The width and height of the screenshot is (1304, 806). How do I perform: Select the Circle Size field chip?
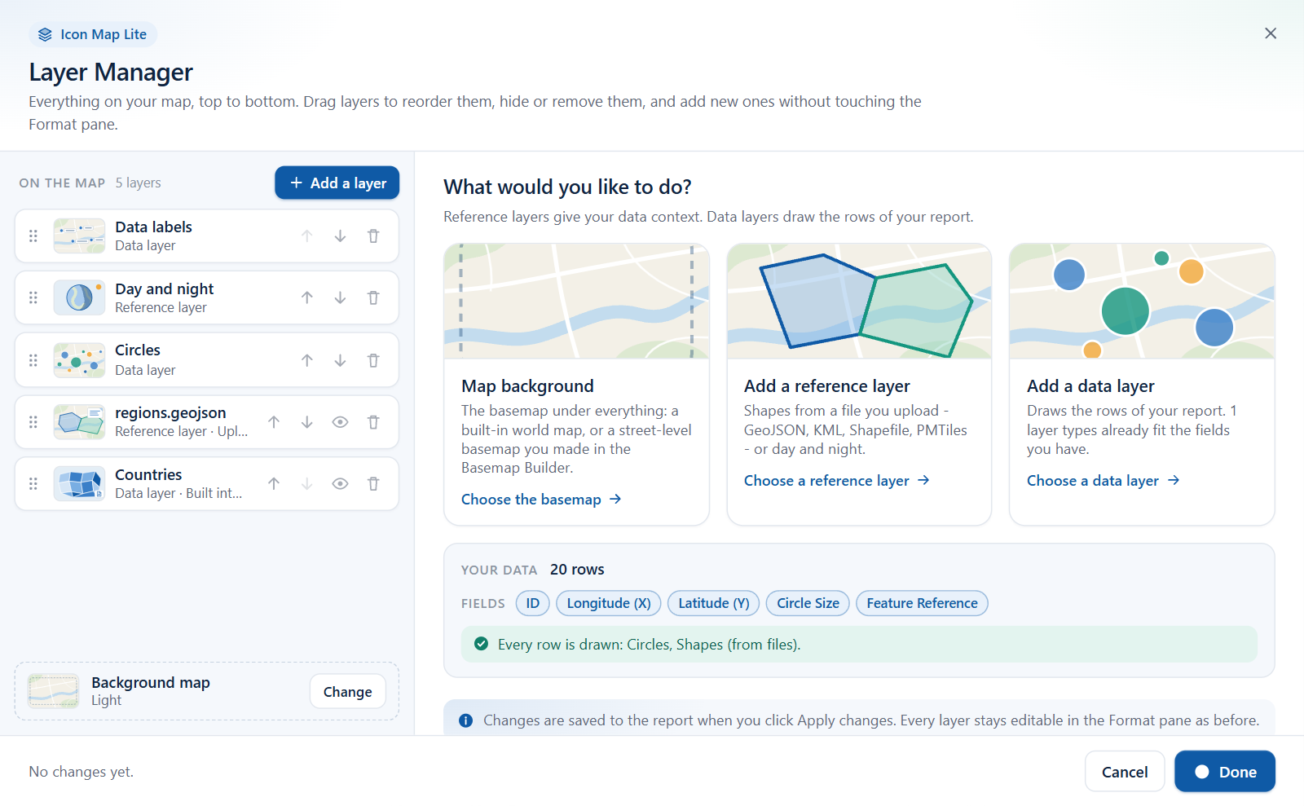(808, 604)
